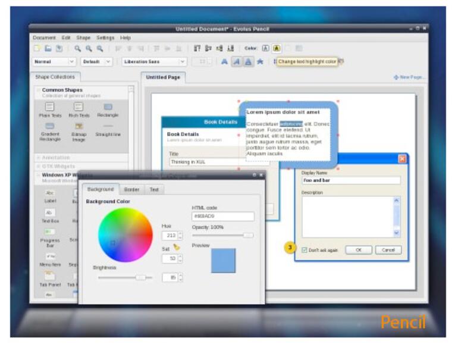
Task: Open the Shape menu
Action: (x=83, y=37)
